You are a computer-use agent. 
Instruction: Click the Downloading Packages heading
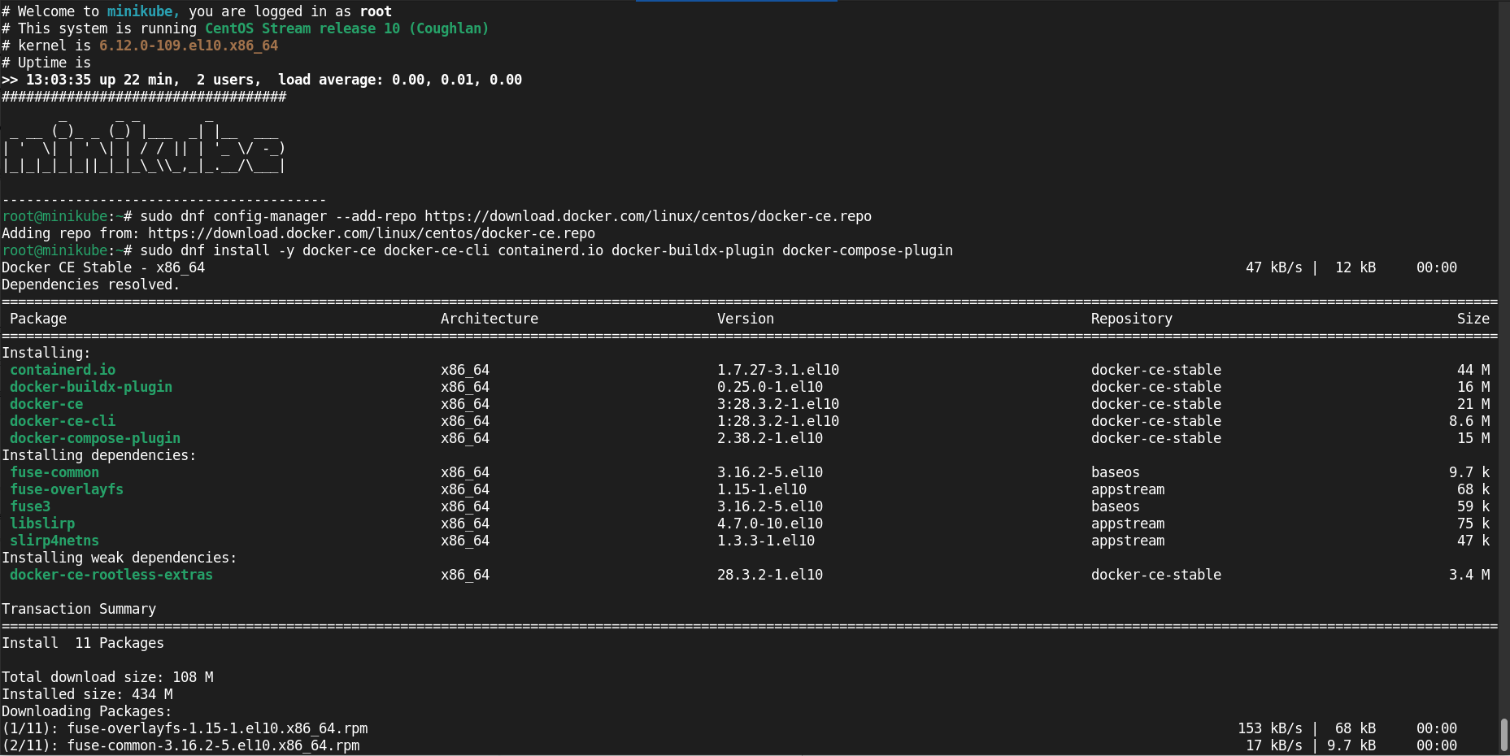point(87,711)
